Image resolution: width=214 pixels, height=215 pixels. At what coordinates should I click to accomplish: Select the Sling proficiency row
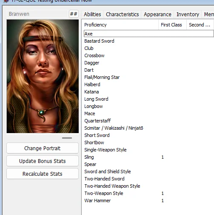coord(148,157)
